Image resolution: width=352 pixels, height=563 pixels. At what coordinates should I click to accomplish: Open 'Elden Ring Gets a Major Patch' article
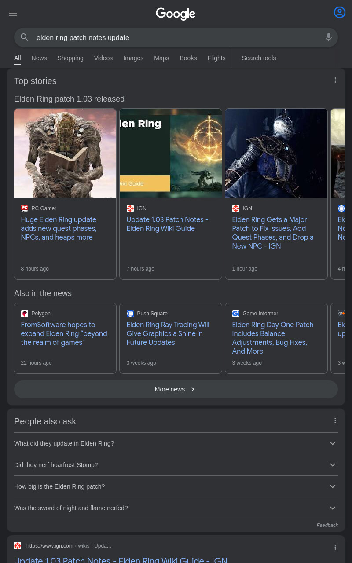click(273, 233)
